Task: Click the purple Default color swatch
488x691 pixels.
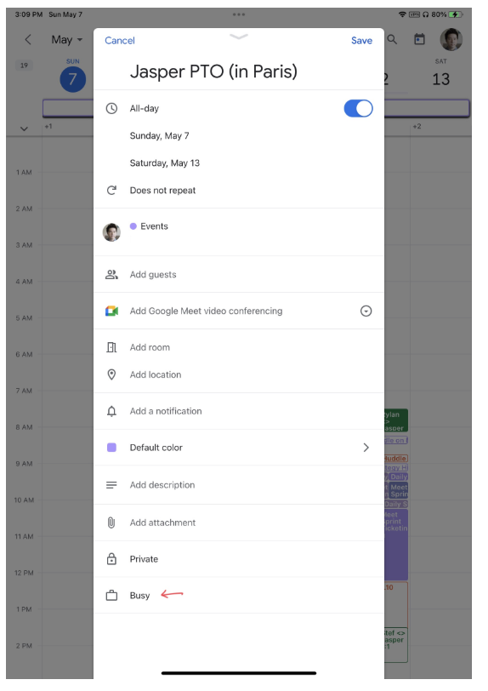Action: click(111, 448)
